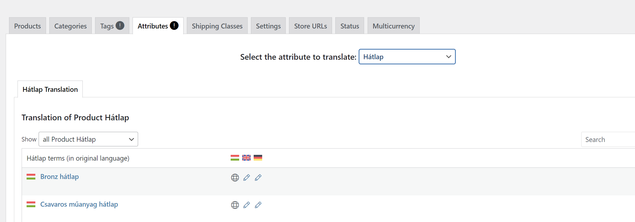Click the globe icon for Csavaros műanyag hátlap
Viewport: 635px width, 222px height.
235,205
